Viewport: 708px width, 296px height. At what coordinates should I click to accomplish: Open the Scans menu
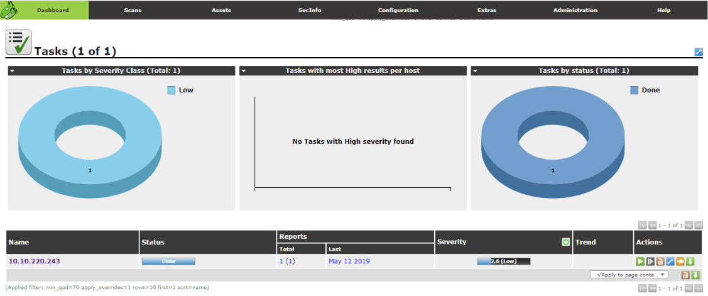pos(133,10)
